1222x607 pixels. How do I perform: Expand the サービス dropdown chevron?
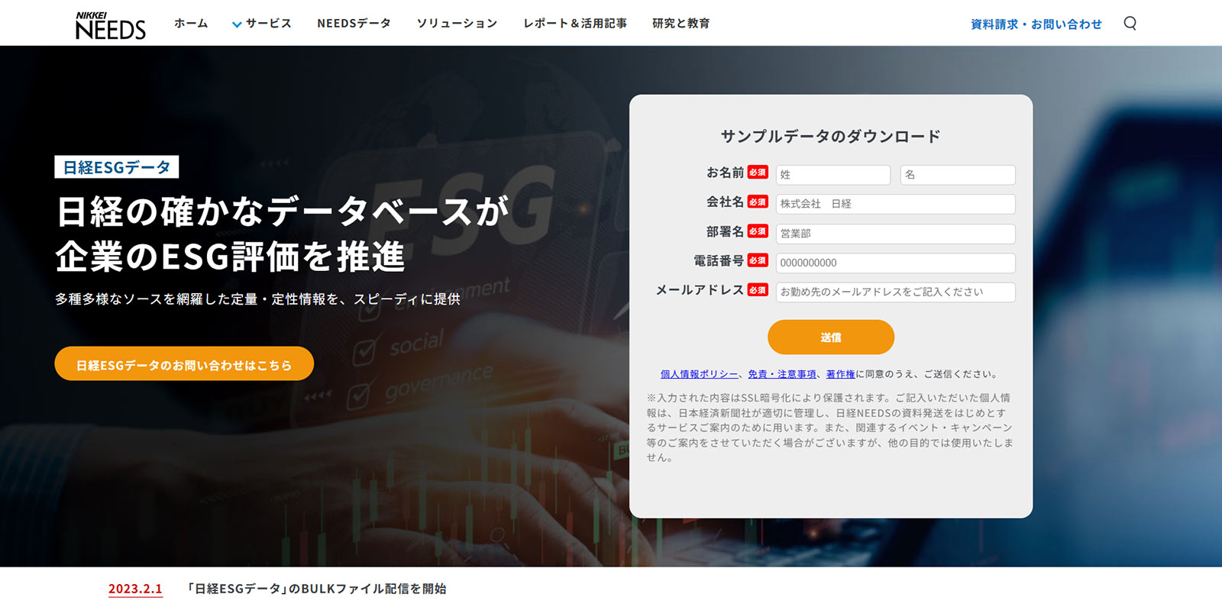237,24
